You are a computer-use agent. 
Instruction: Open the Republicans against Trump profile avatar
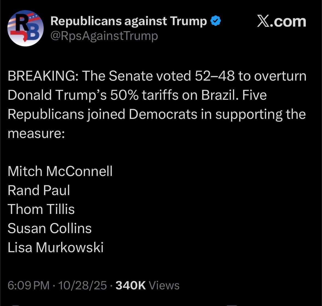coord(25,28)
